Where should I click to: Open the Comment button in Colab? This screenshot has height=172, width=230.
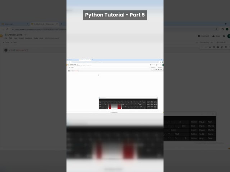click(203, 36)
